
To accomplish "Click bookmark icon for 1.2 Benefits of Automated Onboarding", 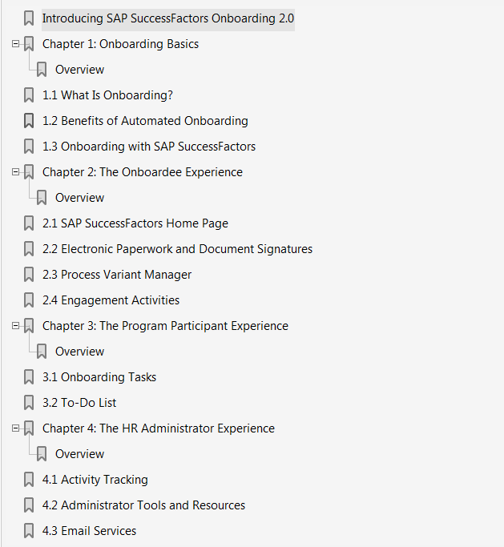I will [29, 121].
